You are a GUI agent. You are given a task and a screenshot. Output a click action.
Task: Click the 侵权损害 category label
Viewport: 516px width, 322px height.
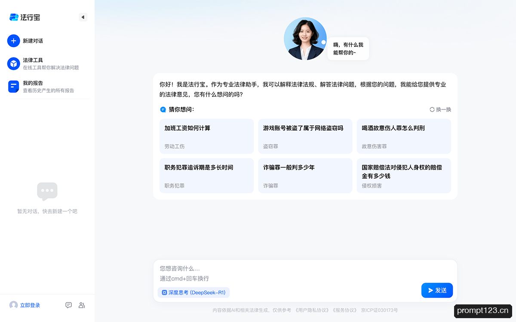372,186
